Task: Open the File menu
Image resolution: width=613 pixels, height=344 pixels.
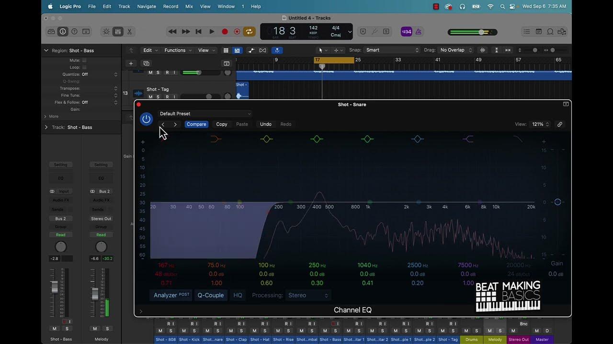Action: point(91,6)
